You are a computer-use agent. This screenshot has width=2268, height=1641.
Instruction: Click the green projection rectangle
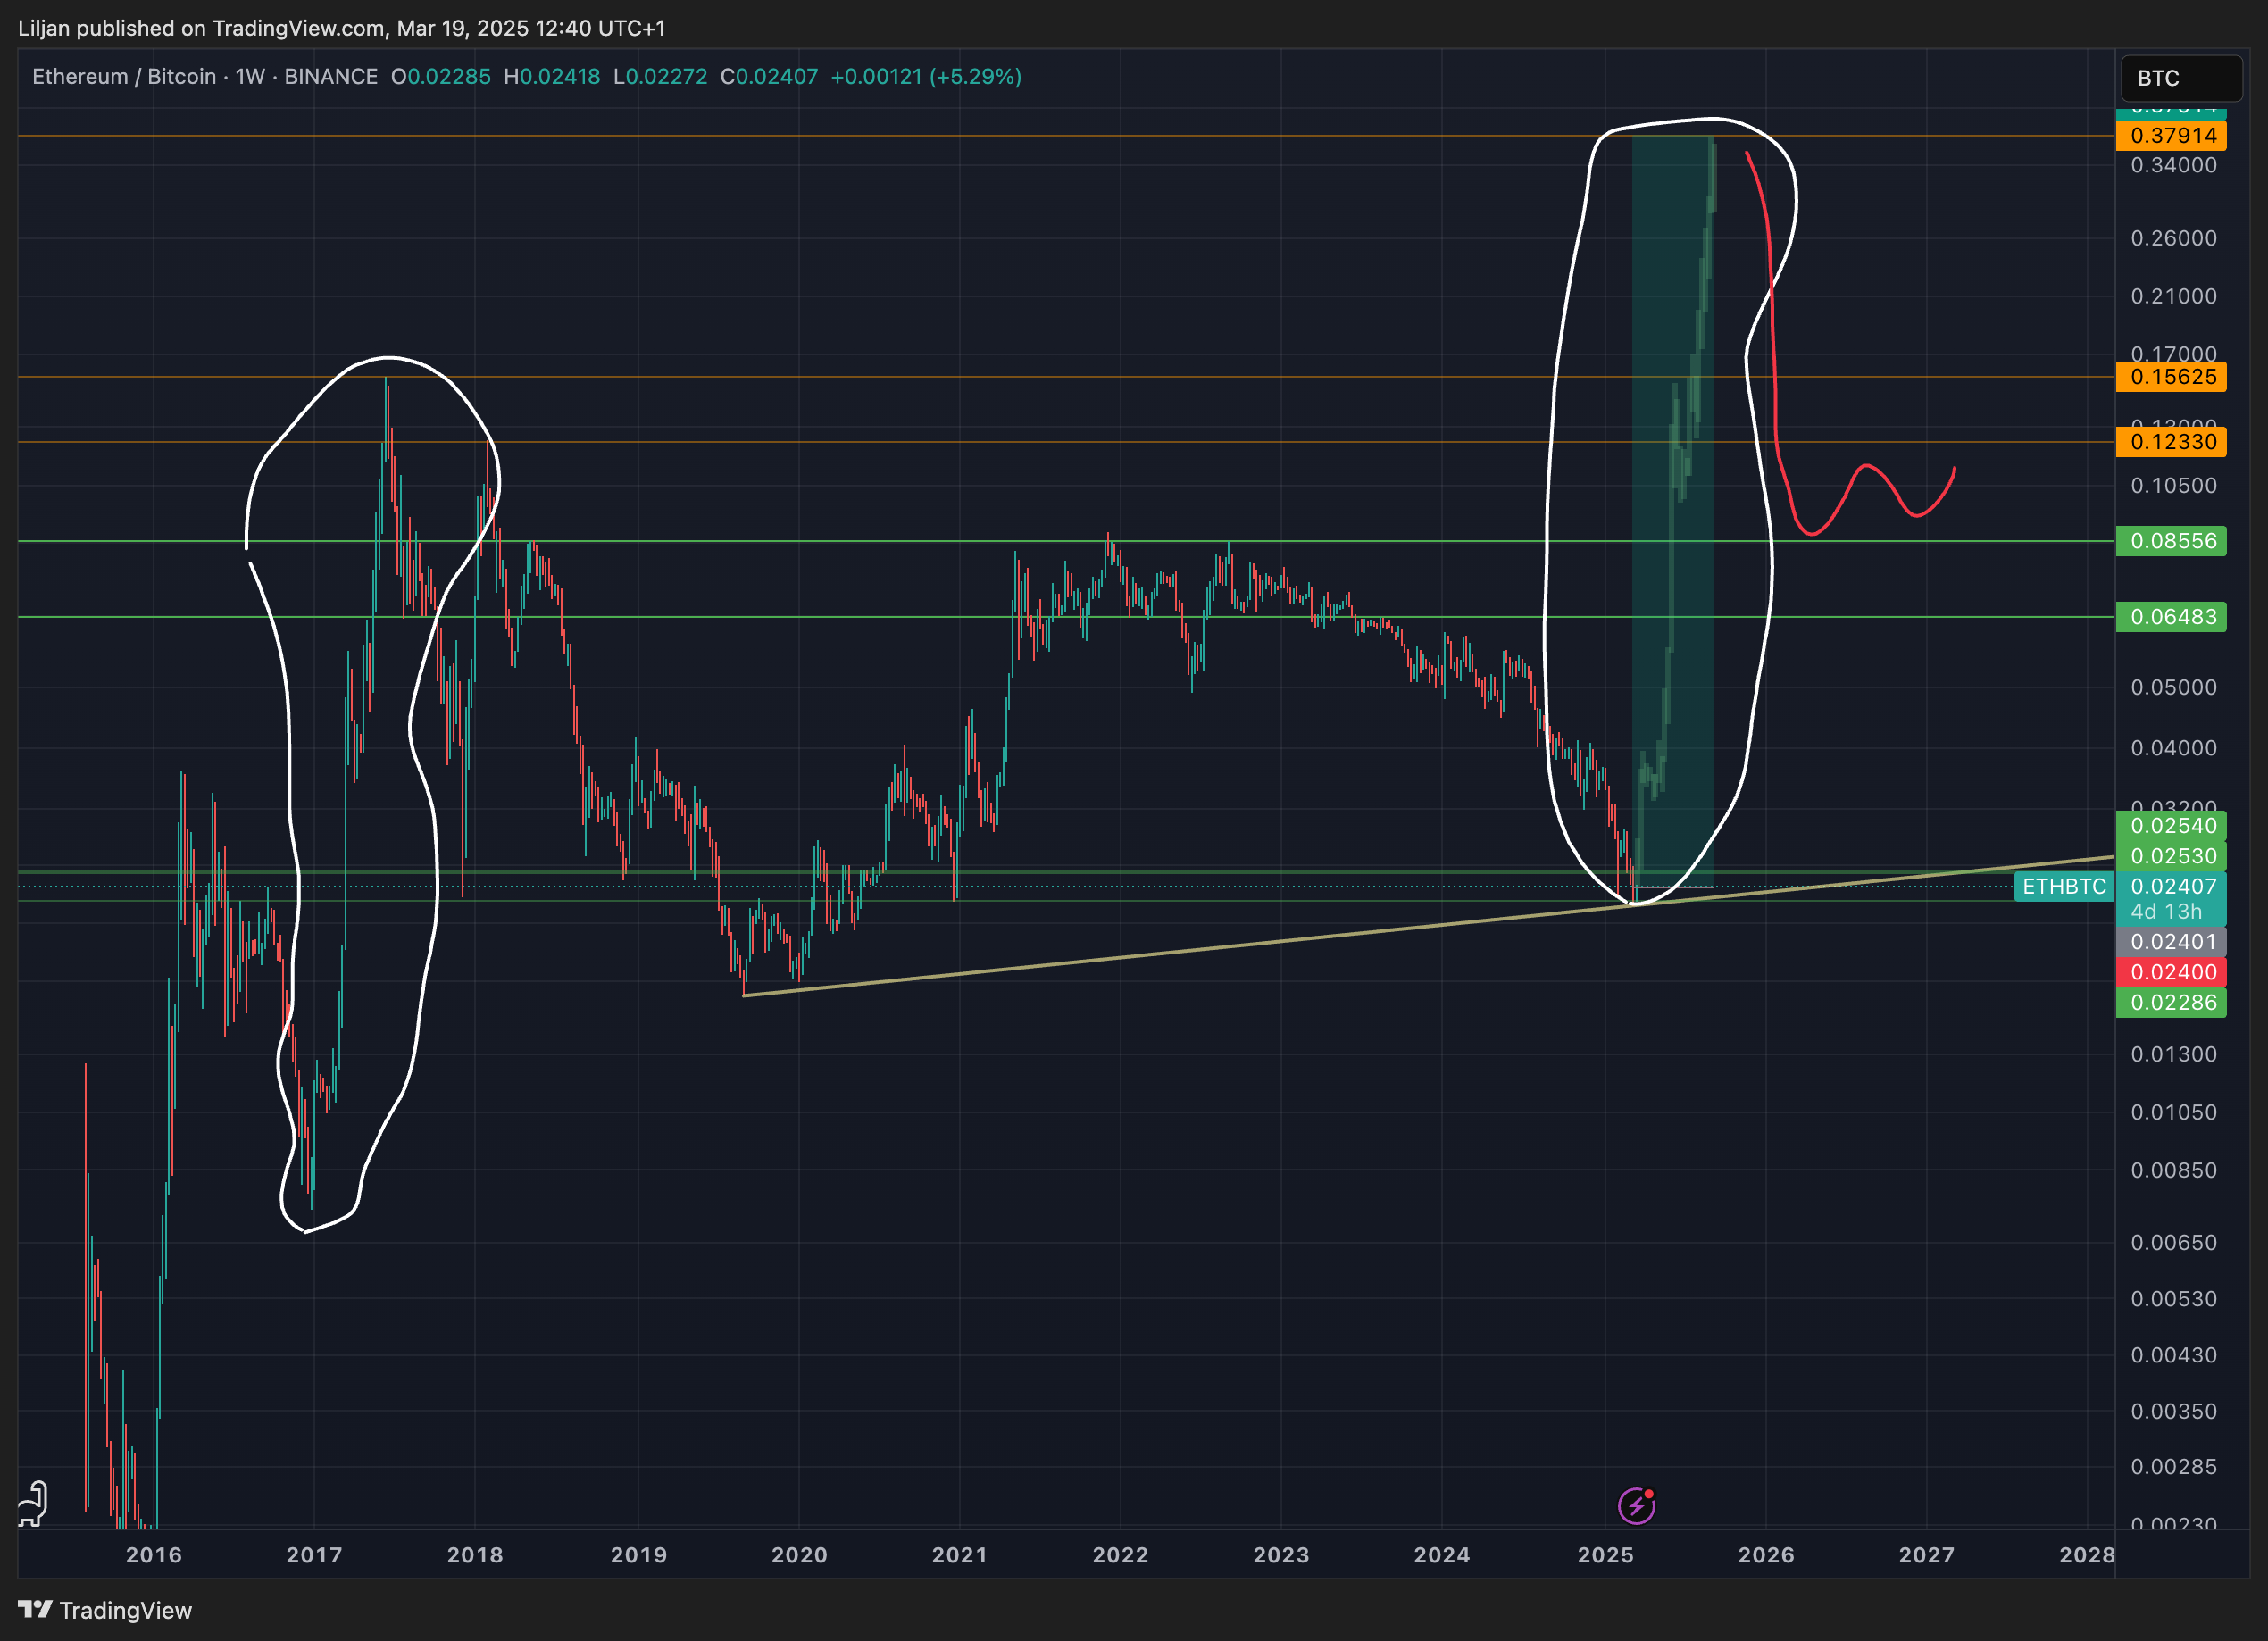pos(1672,510)
